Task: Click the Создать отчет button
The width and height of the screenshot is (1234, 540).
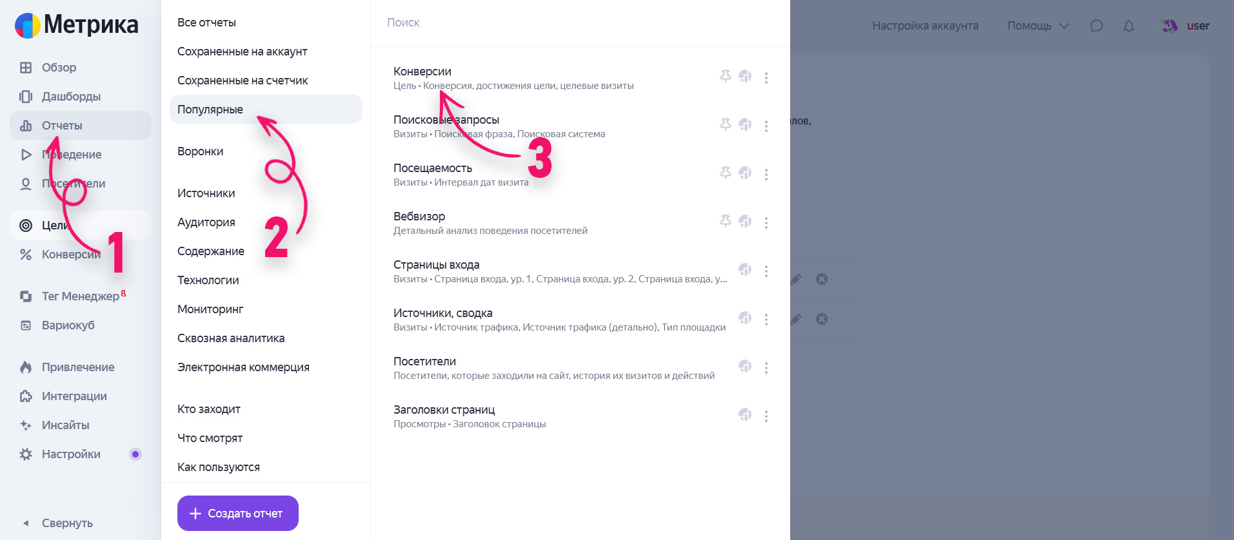Action: coord(237,513)
